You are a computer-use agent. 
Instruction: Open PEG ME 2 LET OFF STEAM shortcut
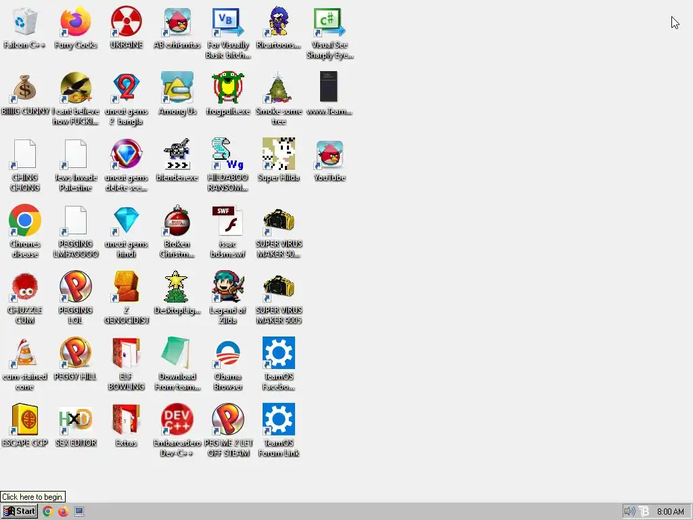click(x=228, y=419)
